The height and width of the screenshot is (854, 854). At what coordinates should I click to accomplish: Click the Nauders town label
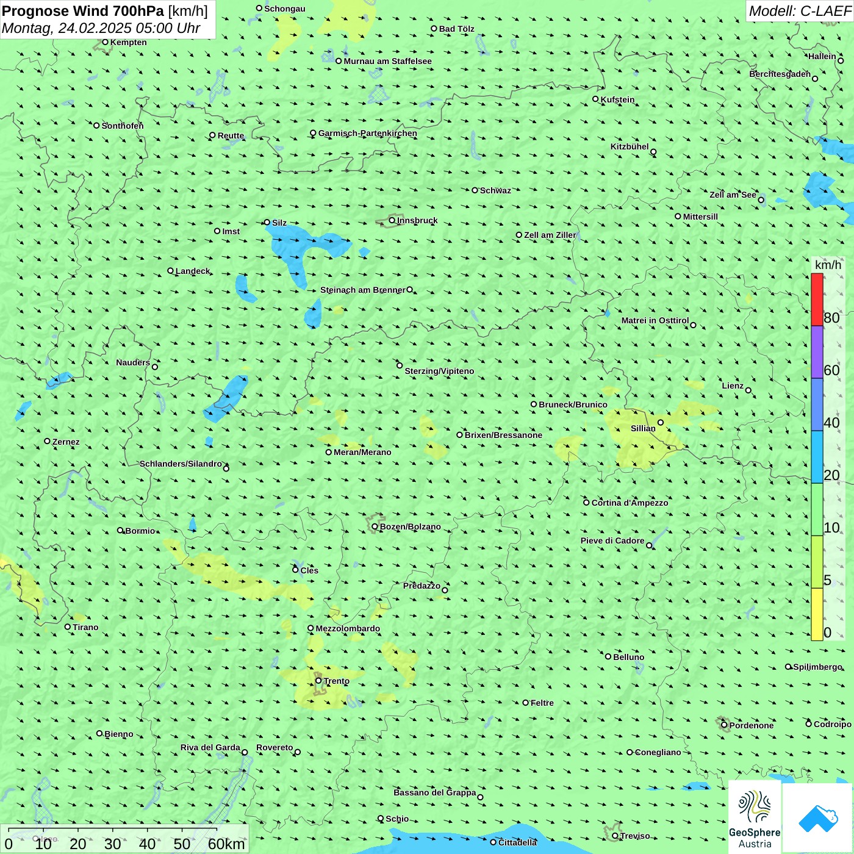(x=132, y=362)
